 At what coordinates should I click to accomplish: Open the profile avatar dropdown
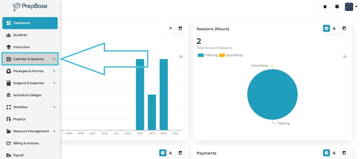[x=351, y=7]
